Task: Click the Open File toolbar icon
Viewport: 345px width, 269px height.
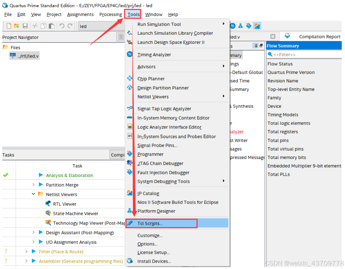Action: (17, 26)
